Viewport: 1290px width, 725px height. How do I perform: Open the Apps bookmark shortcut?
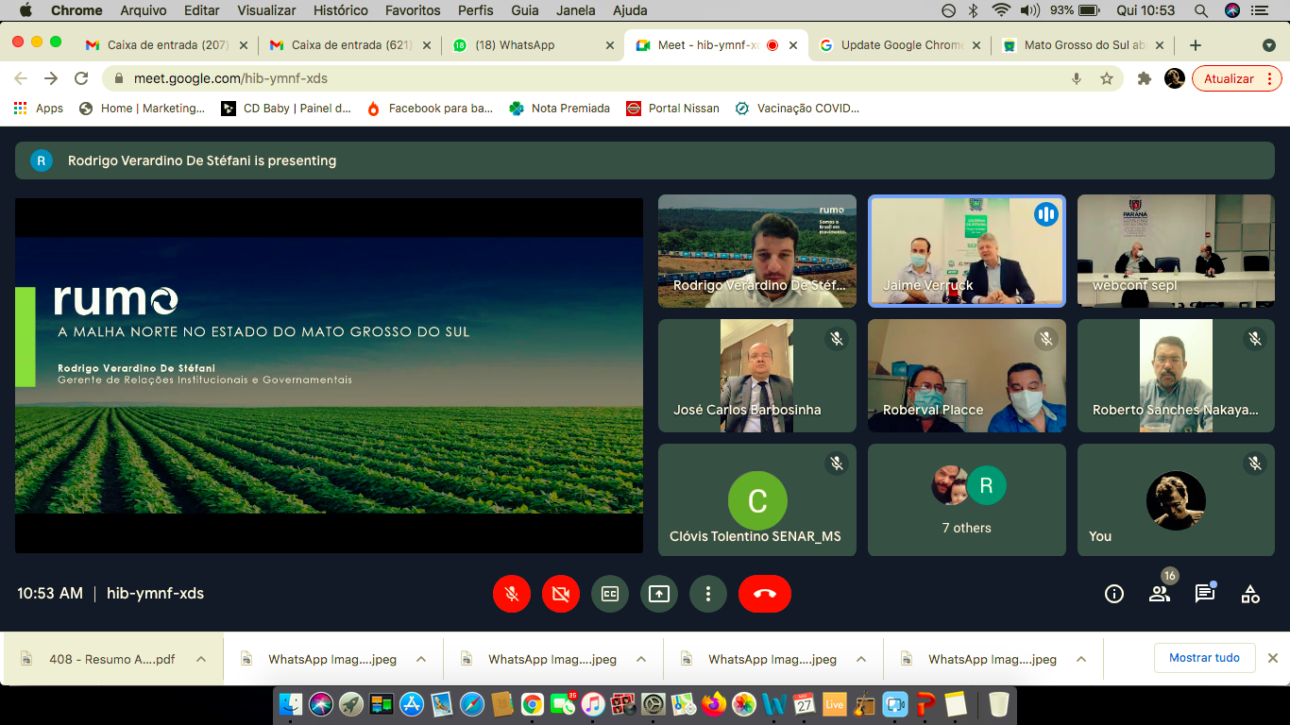click(x=39, y=109)
